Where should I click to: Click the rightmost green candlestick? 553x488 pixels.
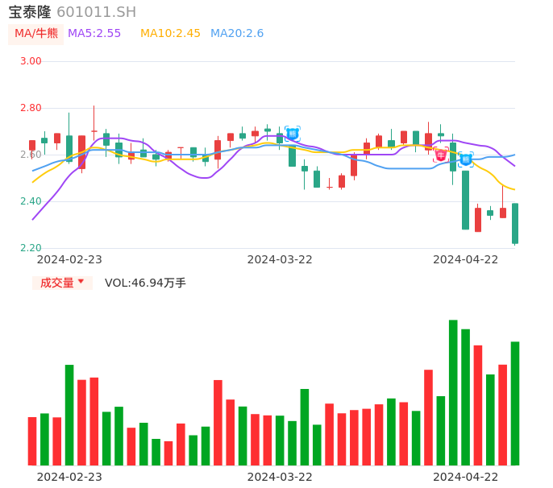click(515, 223)
